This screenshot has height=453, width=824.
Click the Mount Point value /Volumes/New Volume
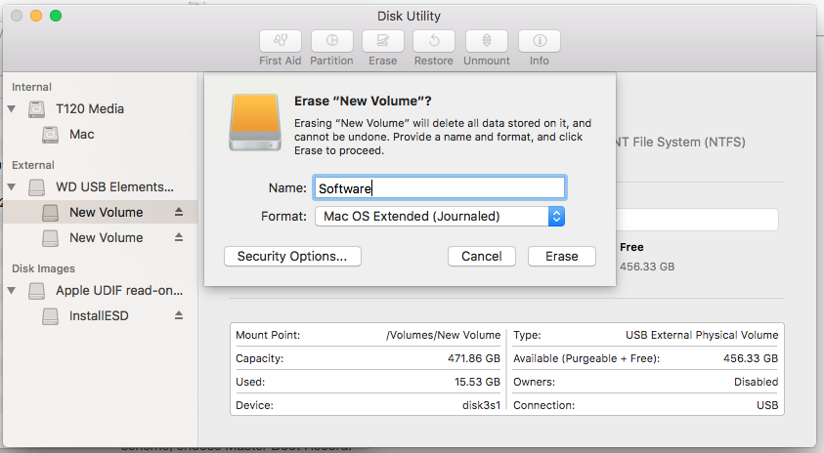[x=443, y=335]
